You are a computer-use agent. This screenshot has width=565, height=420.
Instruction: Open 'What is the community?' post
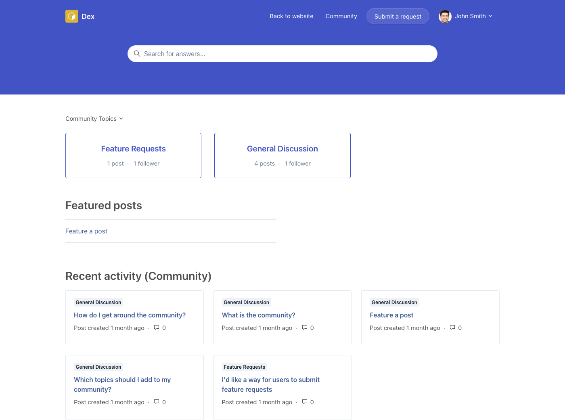pos(258,315)
